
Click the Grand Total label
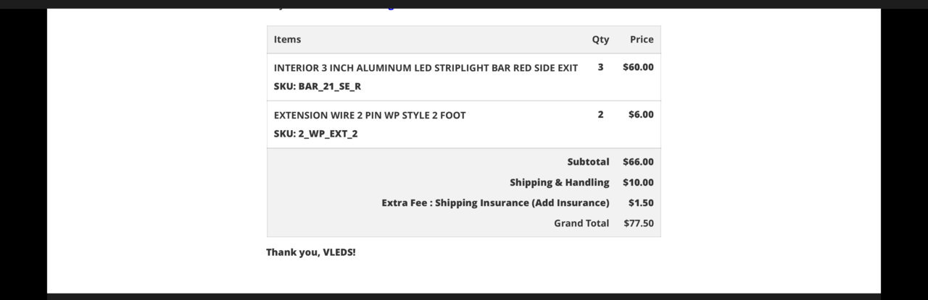[x=582, y=223]
